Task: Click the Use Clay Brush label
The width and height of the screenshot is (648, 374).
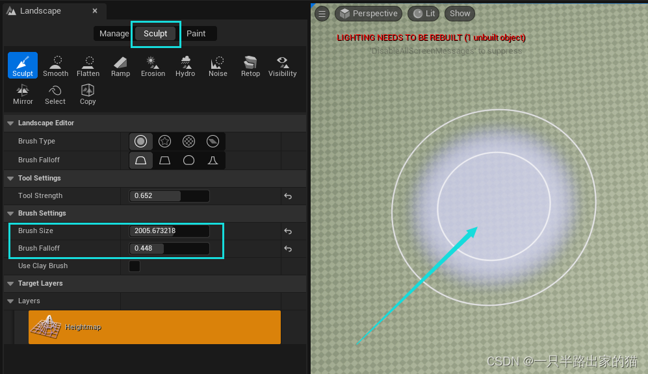Action: 43,266
